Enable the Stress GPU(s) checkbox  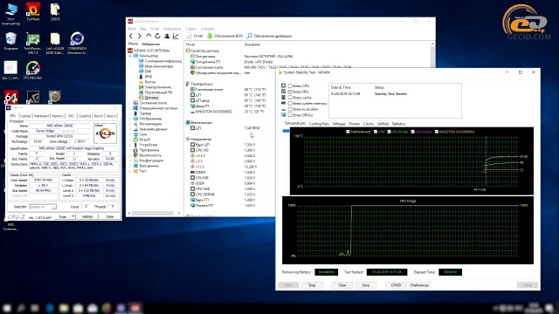point(290,115)
